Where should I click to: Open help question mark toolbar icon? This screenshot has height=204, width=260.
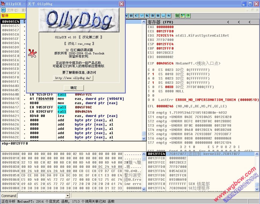[x=188, y=16]
